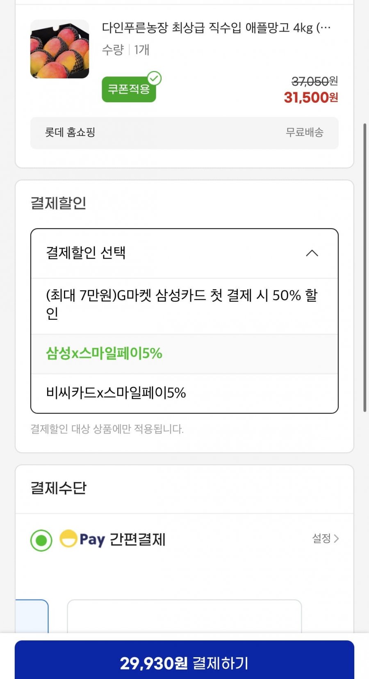
Task: Tap the empty white card slot
Action: click(184, 616)
